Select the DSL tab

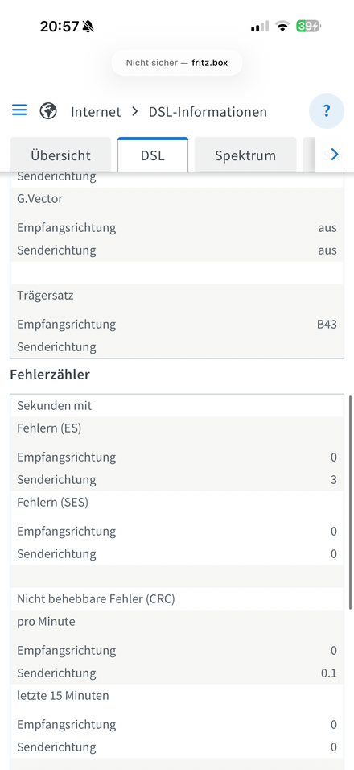pyautogui.click(x=153, y=155)
